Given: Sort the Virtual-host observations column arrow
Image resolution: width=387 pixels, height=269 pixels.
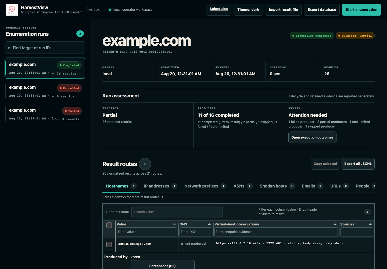Looking at the screenshot, I should click(x=335, y=224).
